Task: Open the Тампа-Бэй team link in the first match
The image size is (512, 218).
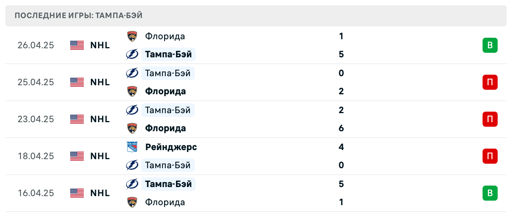Action: pos(168,54)
